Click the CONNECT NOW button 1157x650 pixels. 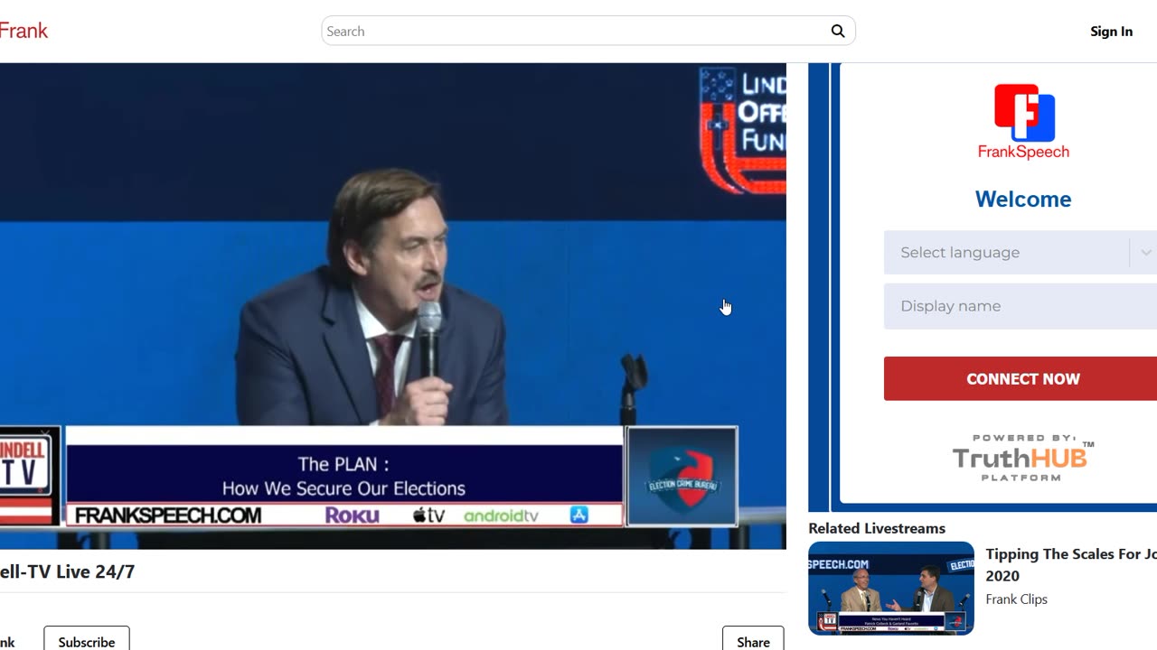[1021, 378]
